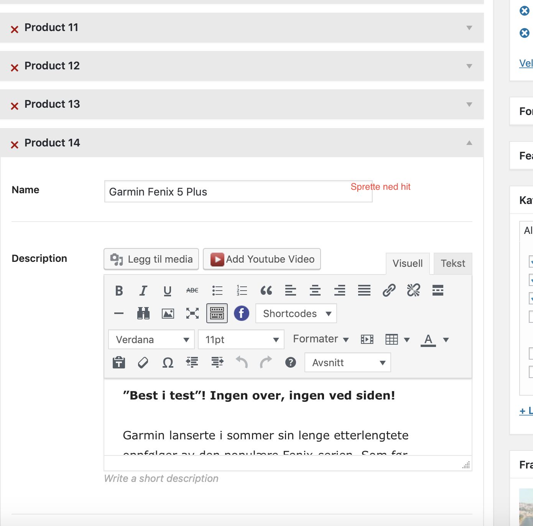The image size is (533, 526).
Task: Click Add Youtube Video button
Action: coord(262,259)
